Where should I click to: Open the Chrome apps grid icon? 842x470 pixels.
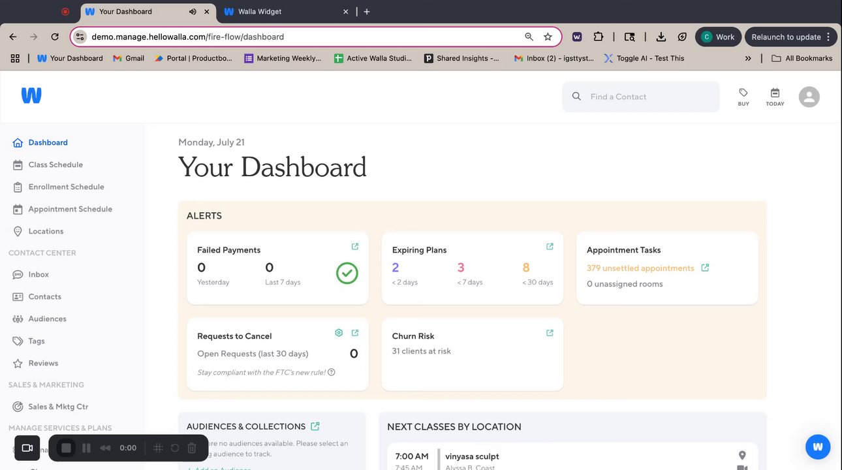pos(15,58)
